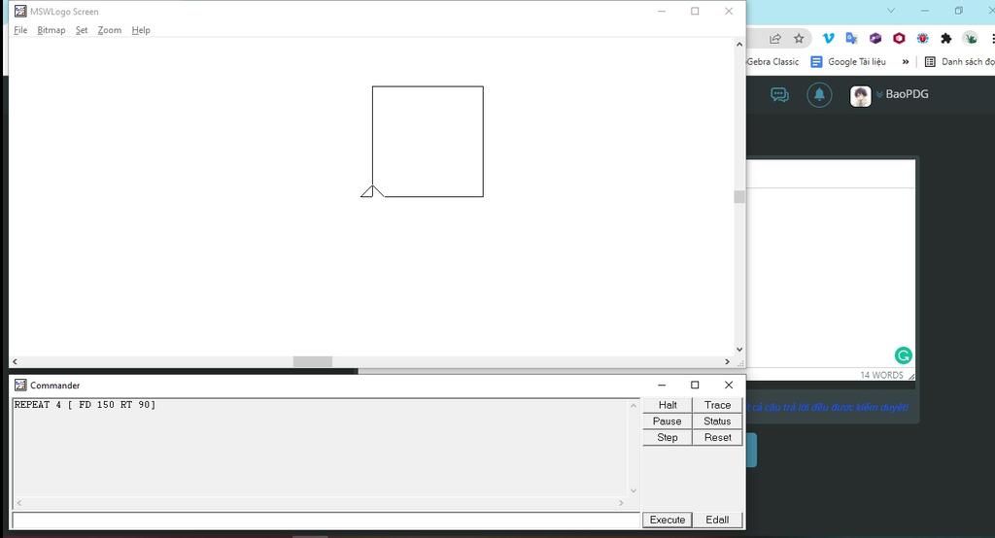
Task: Open the Danh sách reading list
Action: pos(959,61)
